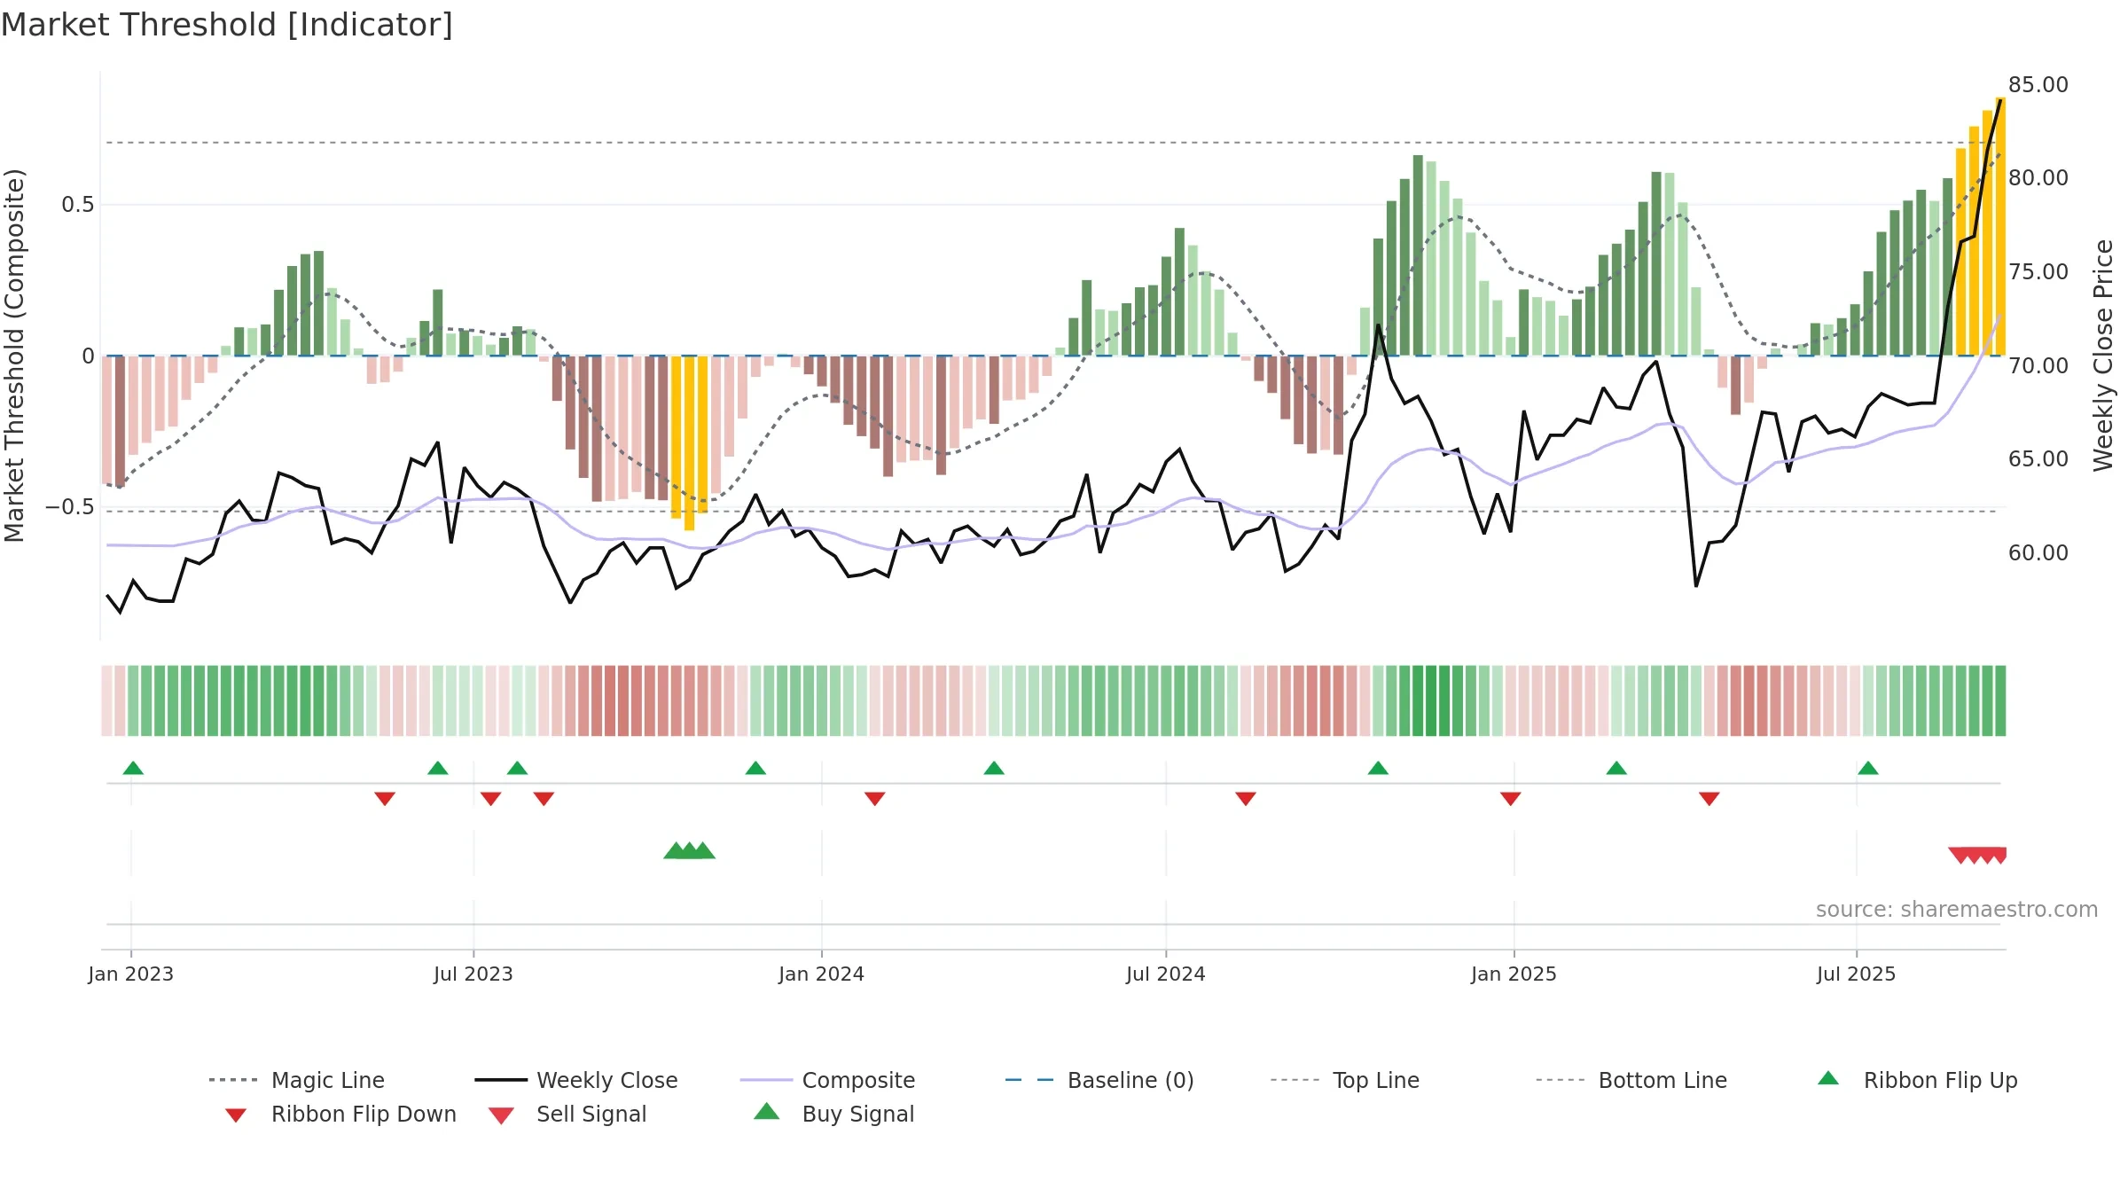Click the Jan 2024 x-axis label
This screenshot has width=2128, height=1197.
pos(821,974)
